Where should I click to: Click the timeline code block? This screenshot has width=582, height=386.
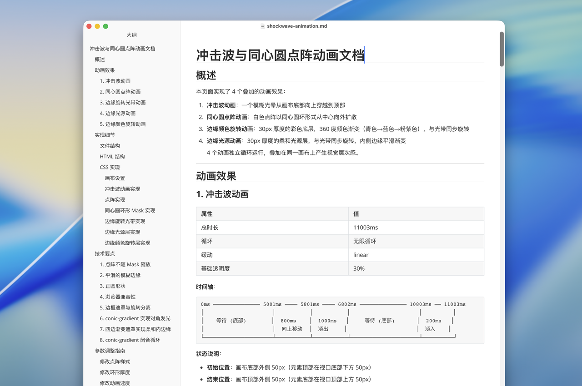[340, 320]
